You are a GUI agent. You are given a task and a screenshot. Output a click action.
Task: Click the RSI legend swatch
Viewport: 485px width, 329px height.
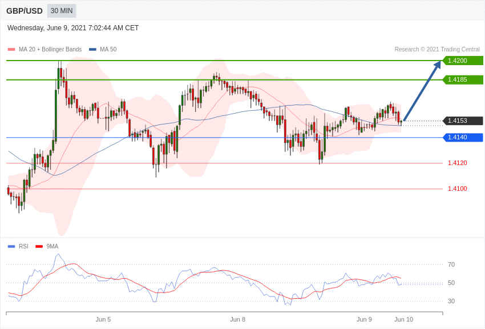(x=11, y=246)
